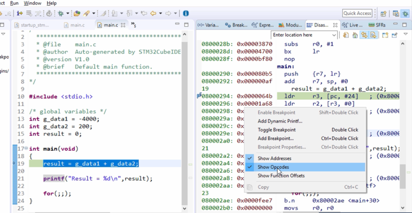412x213 pixels.
Task: Click the main: label in Disassembly
Action: (x=286, y=67)
